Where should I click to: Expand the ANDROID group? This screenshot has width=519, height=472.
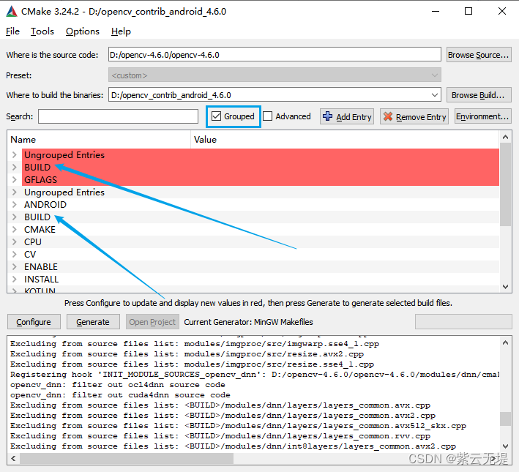[x=14, y=205]
